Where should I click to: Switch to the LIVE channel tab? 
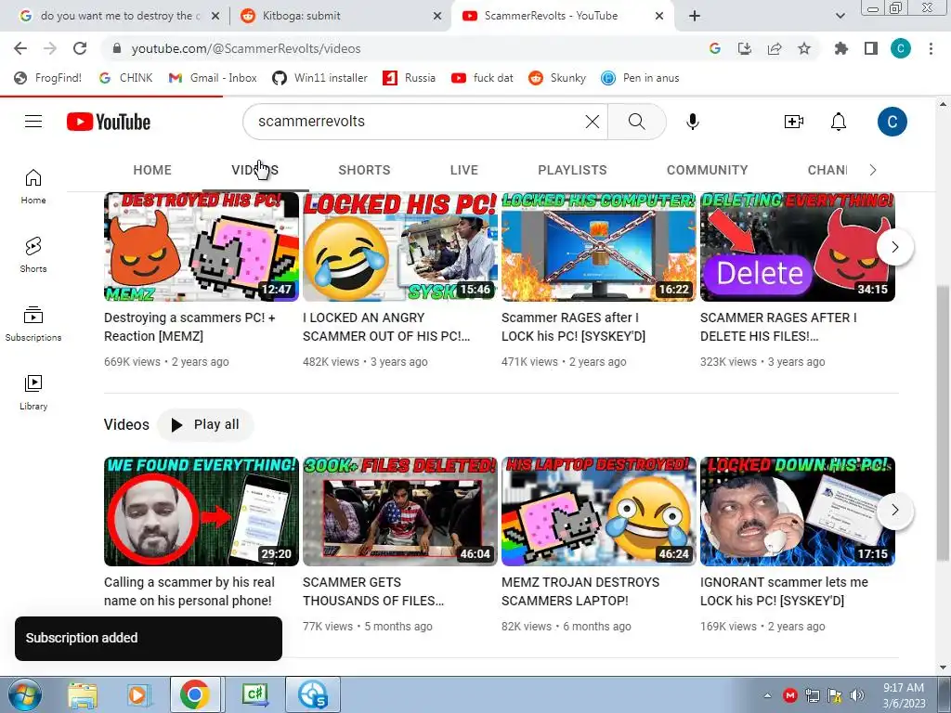click(x=464, y=170)
